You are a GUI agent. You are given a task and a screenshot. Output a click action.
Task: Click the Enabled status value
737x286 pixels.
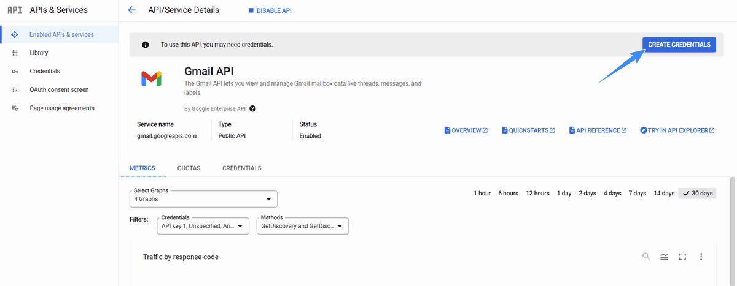(310, 136)
